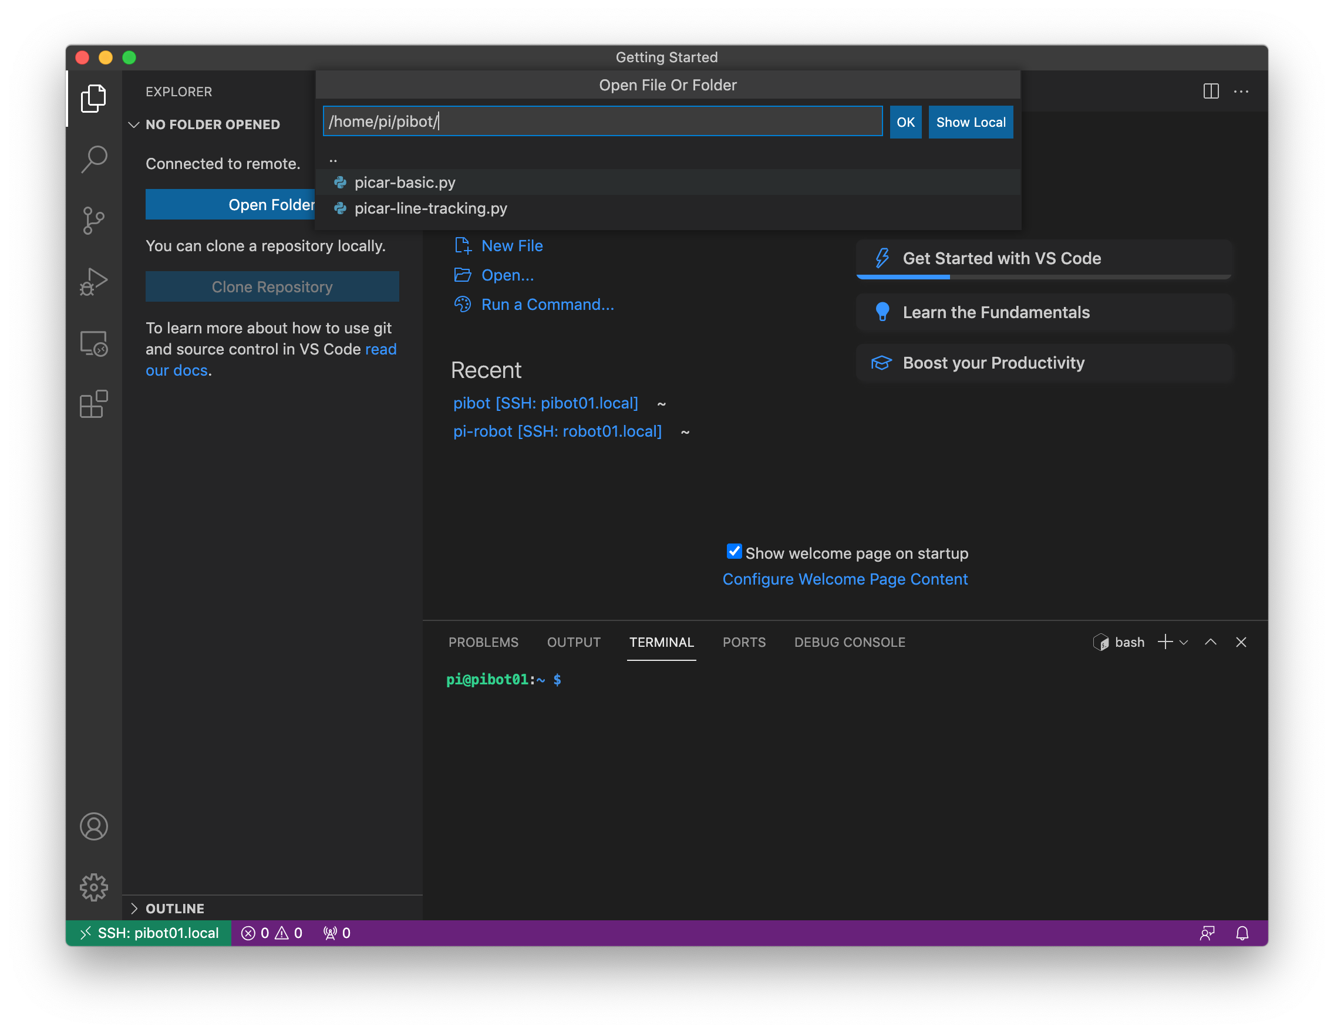The height and width of the screenshot is (1033, 1334).
Task: Open Get Started with VS Code walkthrough
Action: coord(1045,258)
